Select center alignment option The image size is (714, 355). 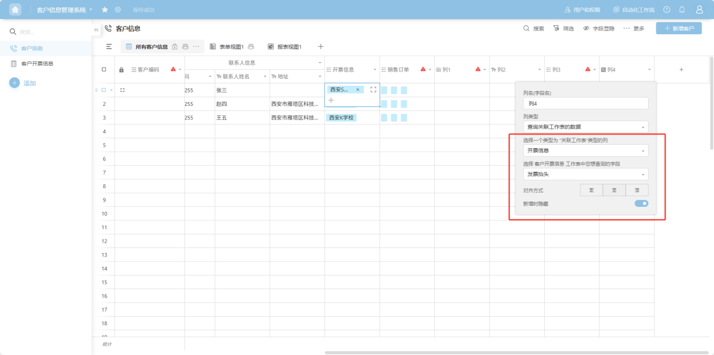614,190
